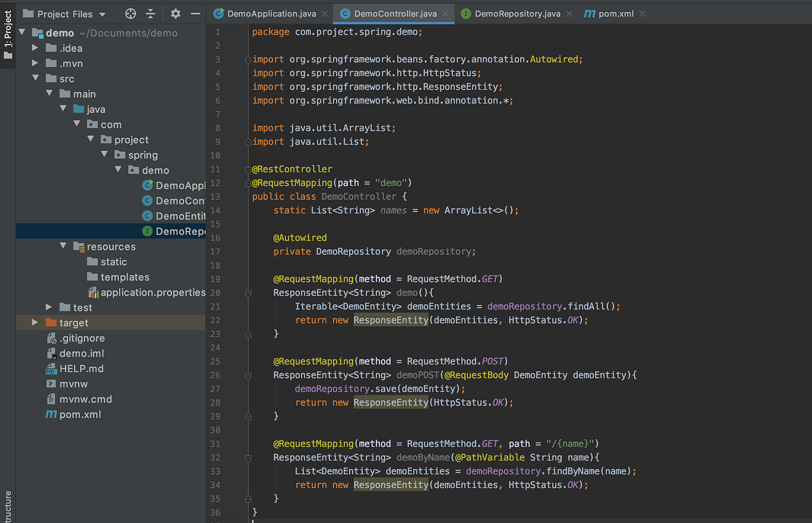Click the Maven icon on the pom.xml tab
The image size is (812, 523).
[x=590, y=13]
